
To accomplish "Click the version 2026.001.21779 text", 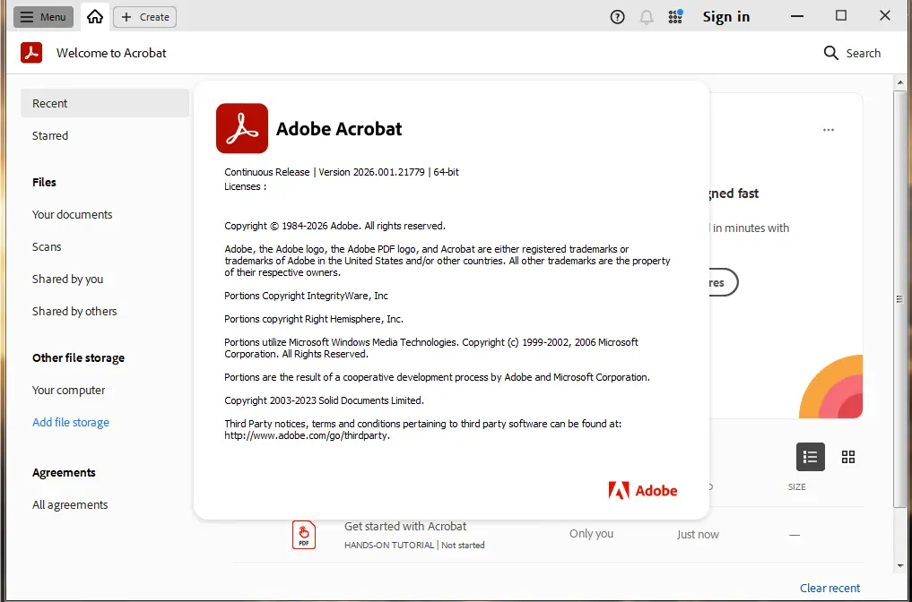I will [x=371, y=172].
